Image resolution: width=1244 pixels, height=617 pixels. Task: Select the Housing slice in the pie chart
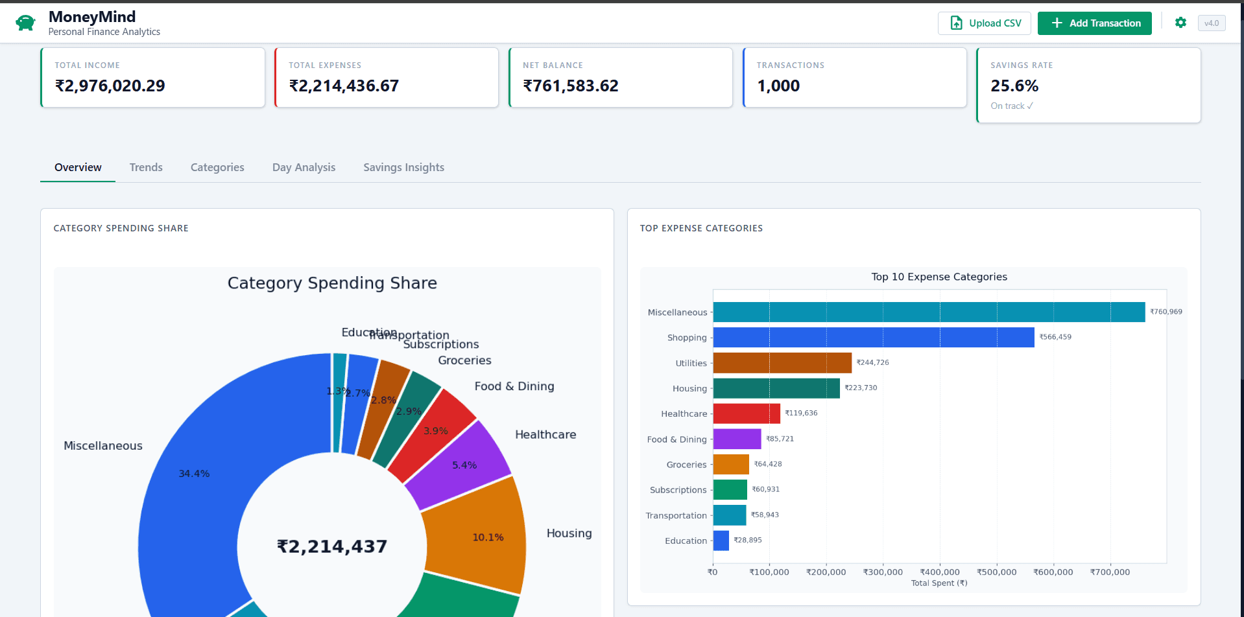pyautogui.click(x=488, y=537)
